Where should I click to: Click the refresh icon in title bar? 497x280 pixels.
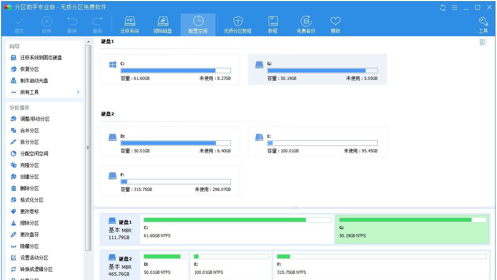[x=443, y=7]
